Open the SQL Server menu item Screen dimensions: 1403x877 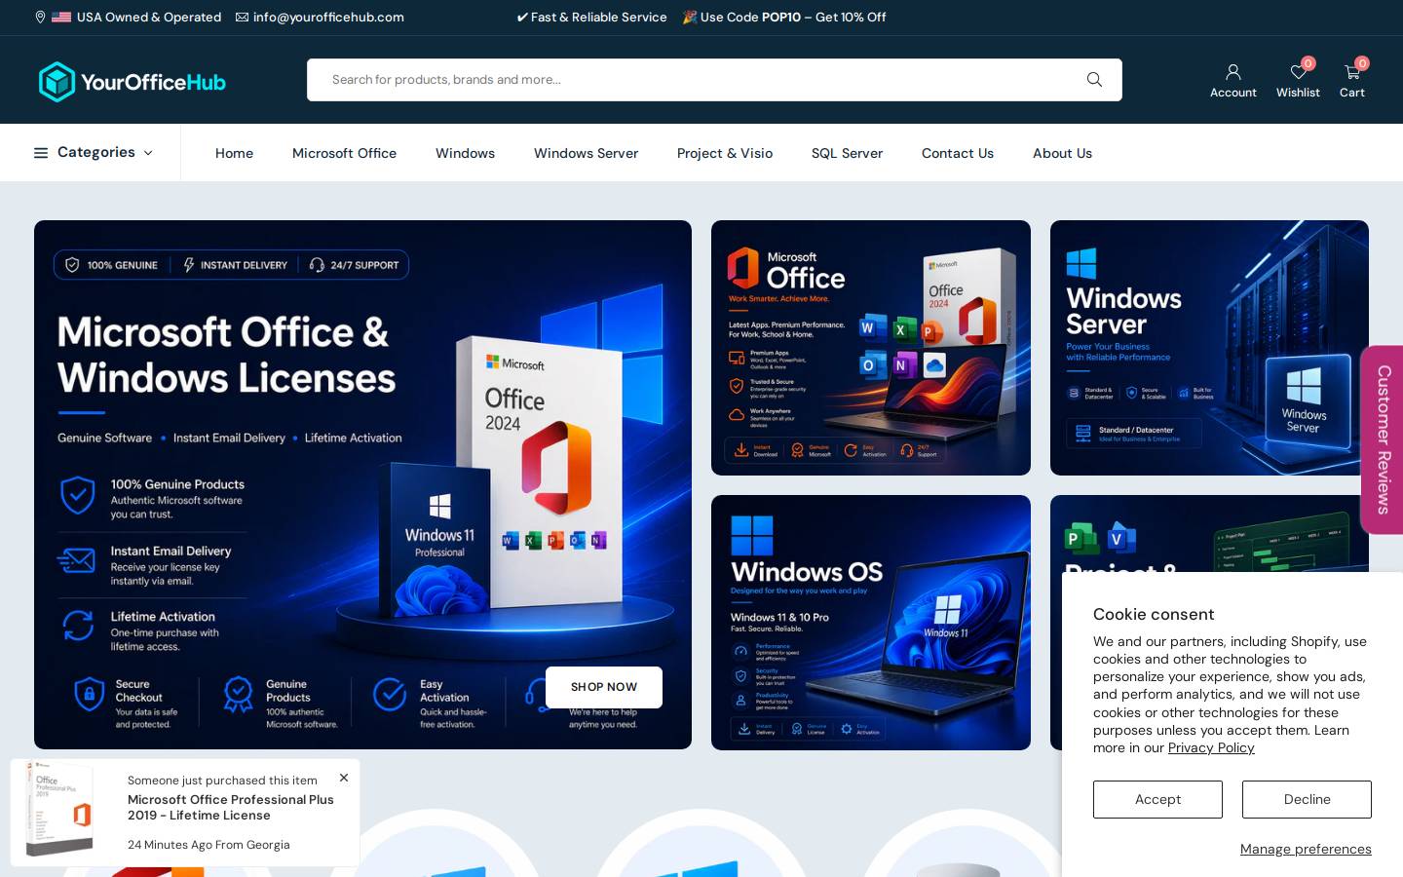[x=847, y=153]
